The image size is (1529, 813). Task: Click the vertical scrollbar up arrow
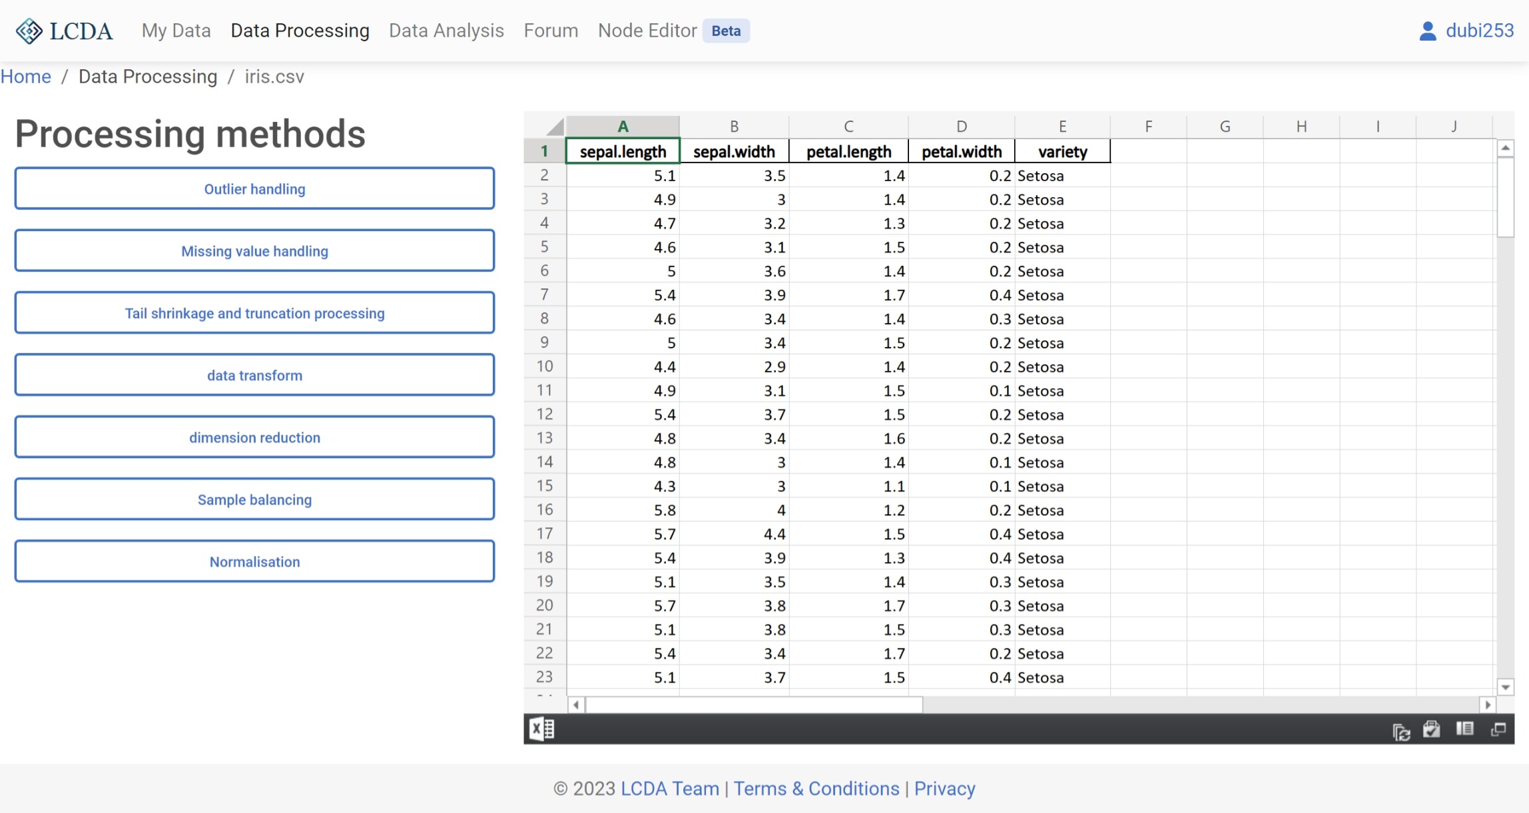click(1505, 148)
